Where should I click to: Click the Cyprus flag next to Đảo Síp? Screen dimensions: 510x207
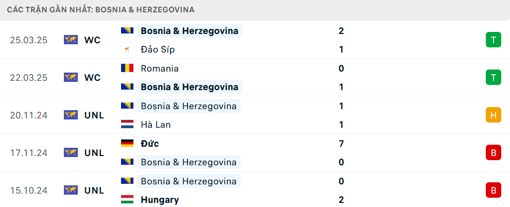[x=127, y=49]
